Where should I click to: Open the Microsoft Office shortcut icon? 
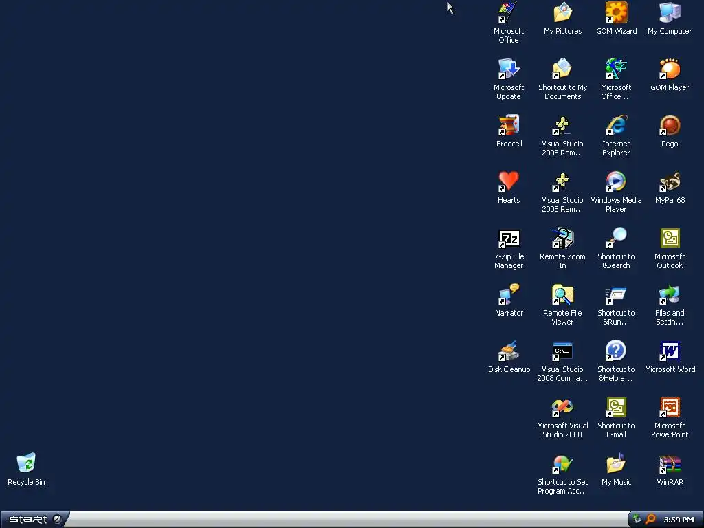pos(509,12)
